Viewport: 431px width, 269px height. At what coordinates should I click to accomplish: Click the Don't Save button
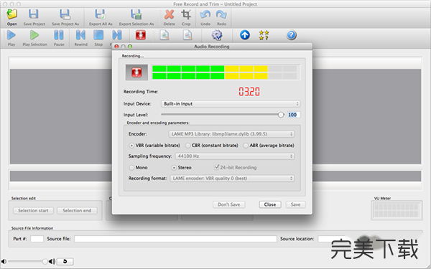coord(228,204)
